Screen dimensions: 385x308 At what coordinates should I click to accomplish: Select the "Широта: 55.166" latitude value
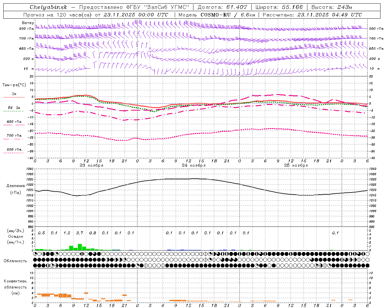[279, 7]
